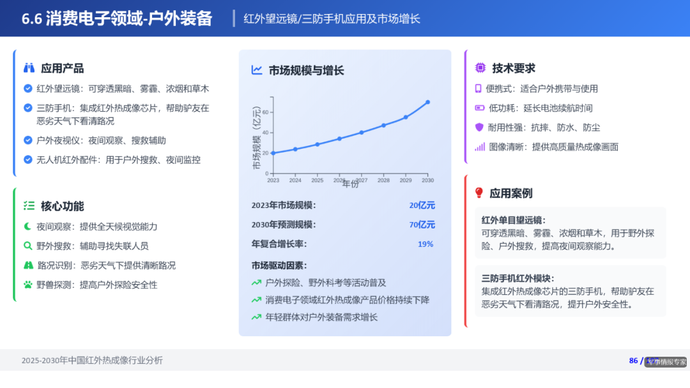This screenshot has height=388, width=690.
Task: Click the page number 86 link
Action: 632,361
